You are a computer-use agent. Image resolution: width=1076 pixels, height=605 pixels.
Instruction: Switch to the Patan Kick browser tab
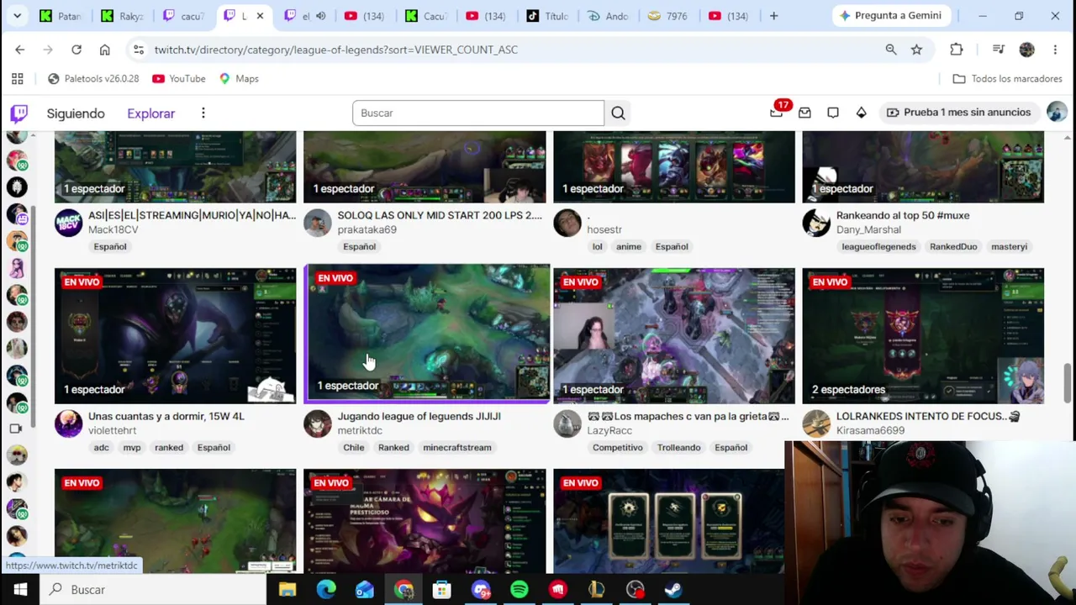(61, 16)
